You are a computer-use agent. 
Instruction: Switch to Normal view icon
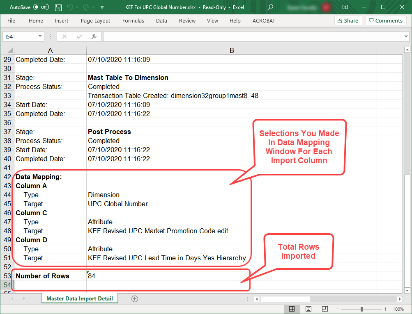[x=292, y=309]
